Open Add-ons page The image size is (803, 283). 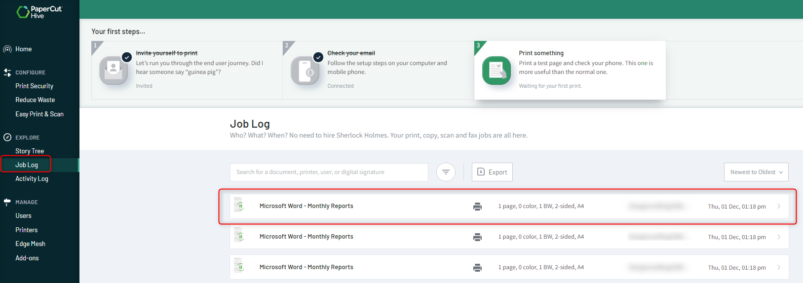tap(27, 258)
